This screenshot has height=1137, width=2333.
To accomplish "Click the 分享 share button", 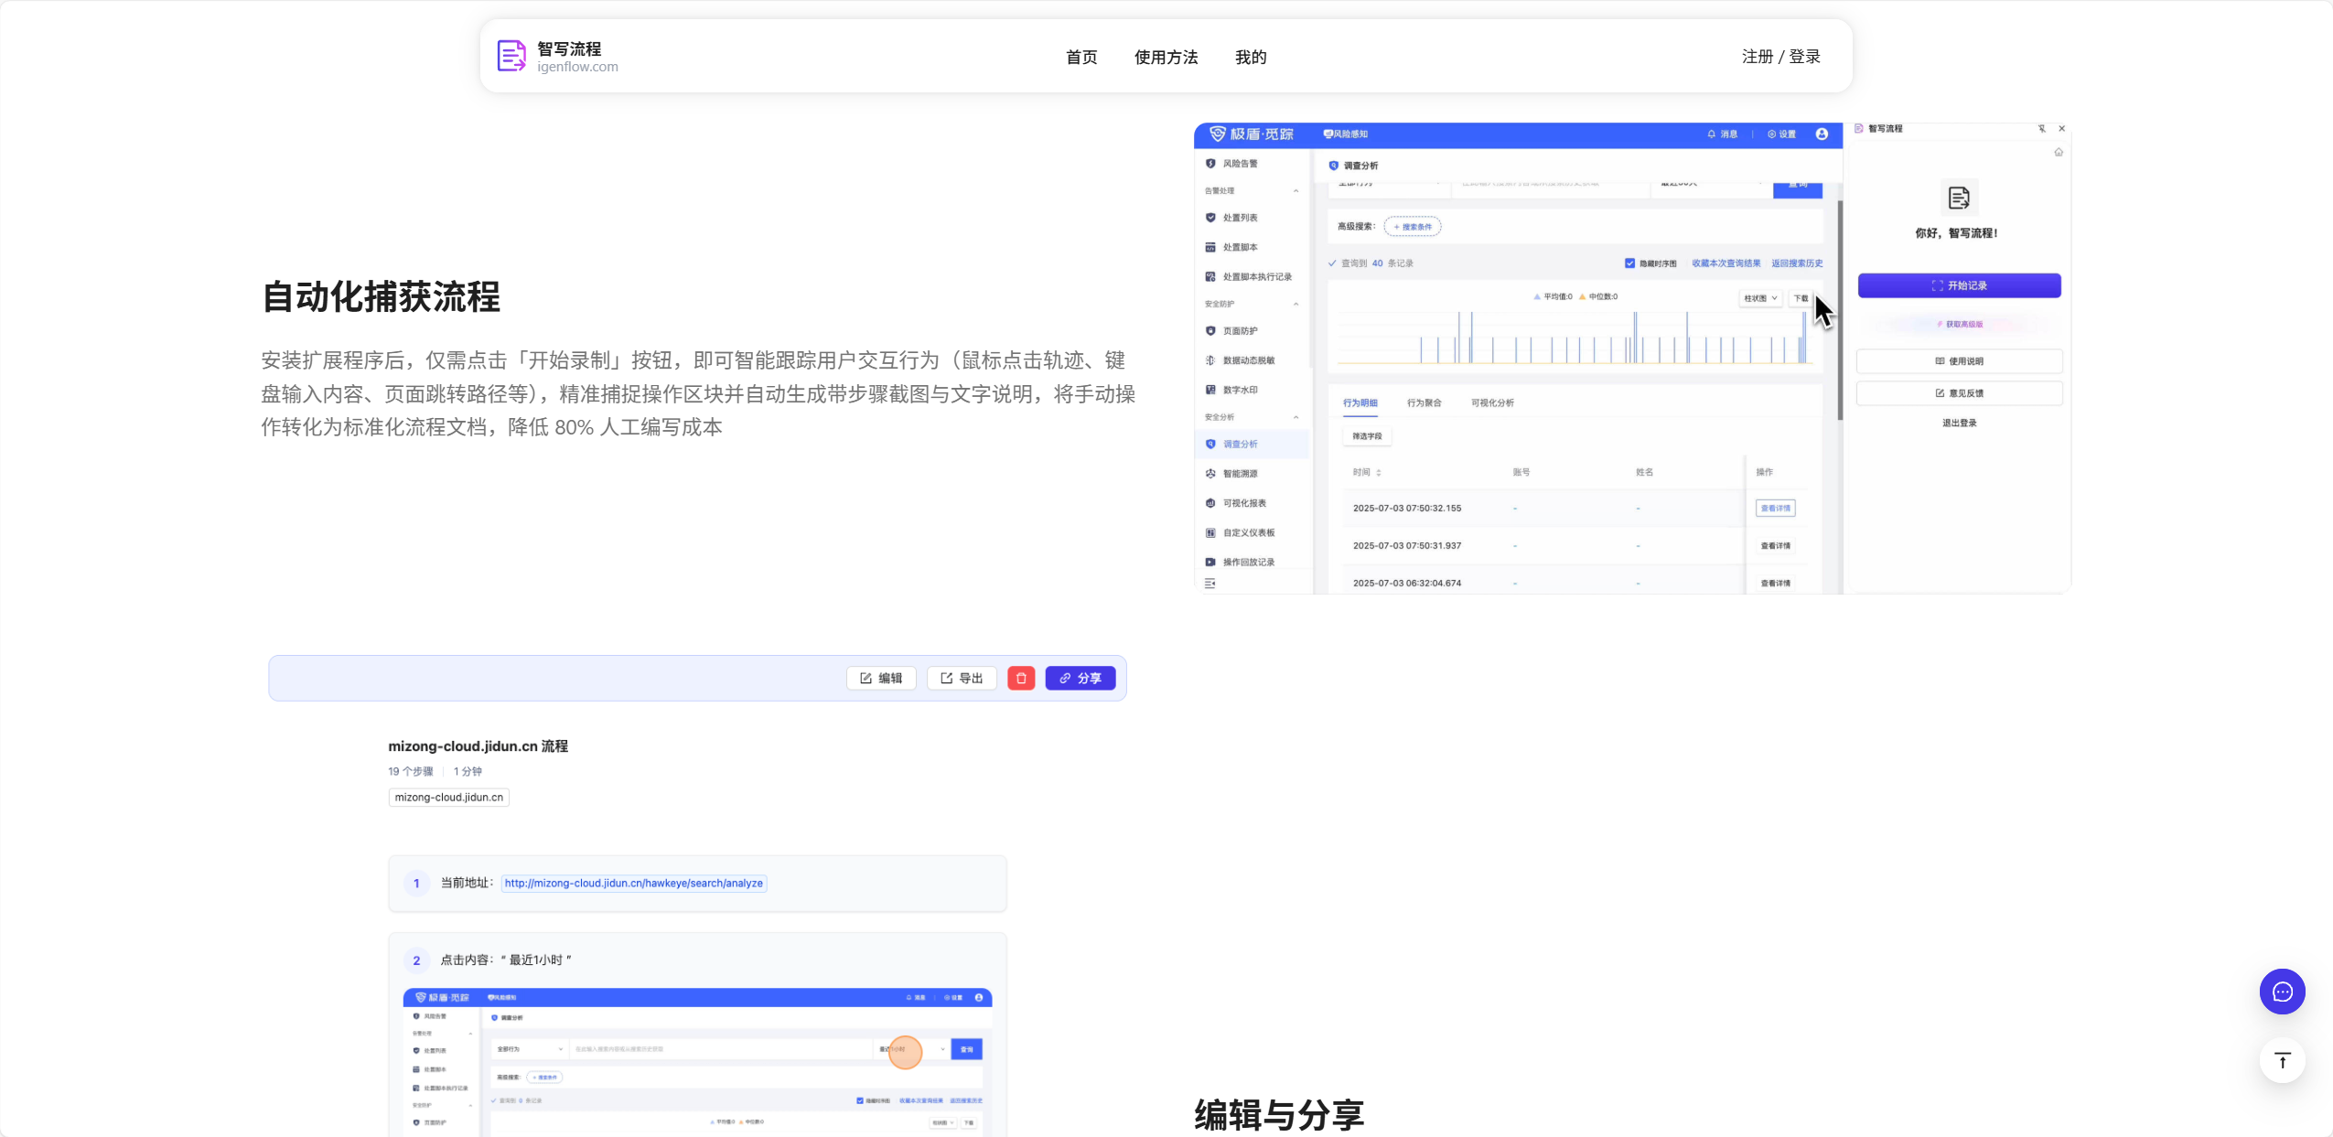I will coord(1080,678).
